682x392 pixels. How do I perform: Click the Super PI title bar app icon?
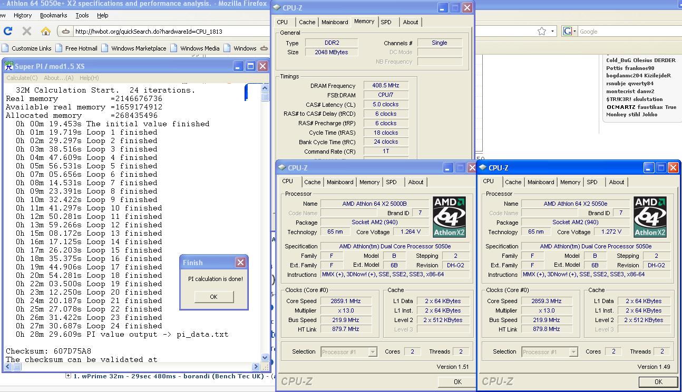click(x=9, y=66)
